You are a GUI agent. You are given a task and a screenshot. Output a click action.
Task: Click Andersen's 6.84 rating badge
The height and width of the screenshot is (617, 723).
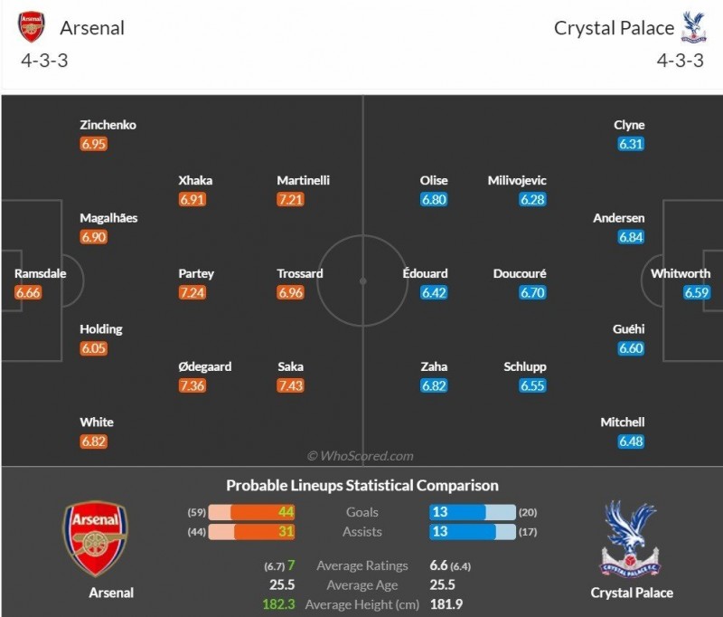(x=631, y=237)
